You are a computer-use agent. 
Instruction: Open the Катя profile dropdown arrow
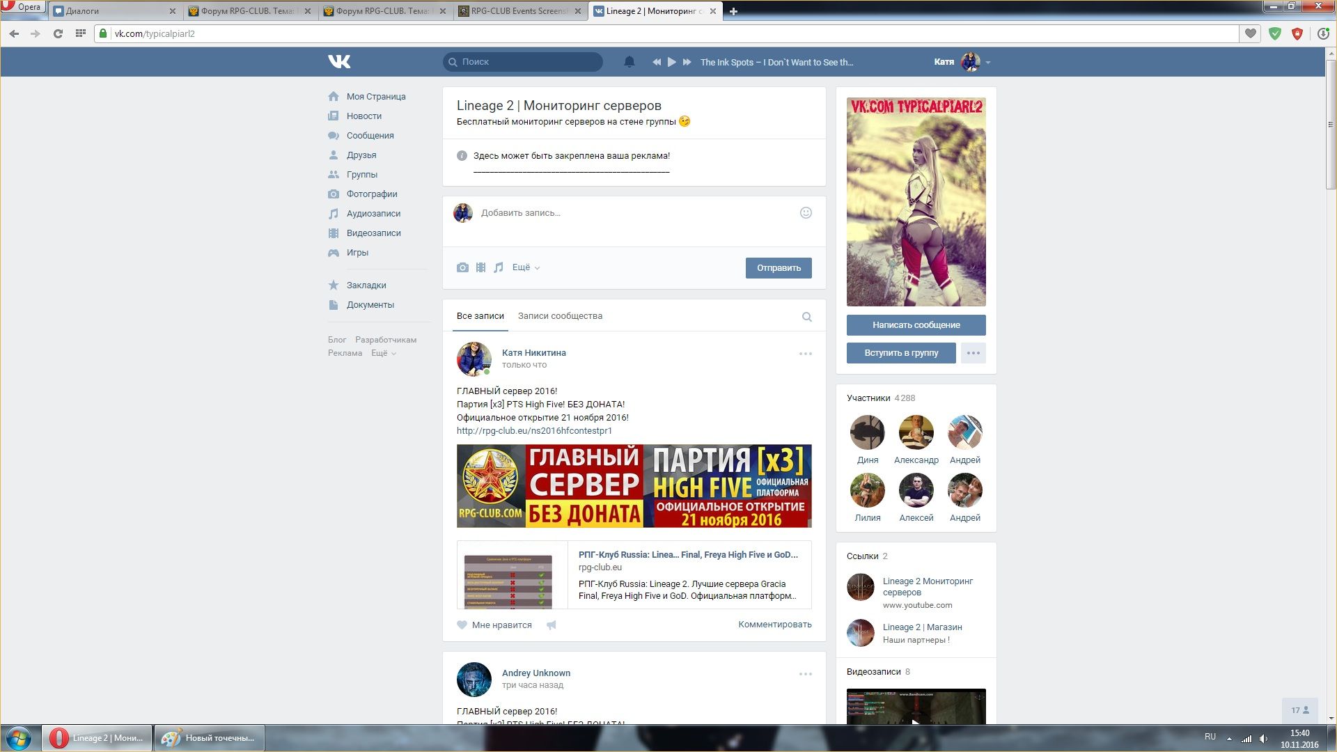coord(988,63)
